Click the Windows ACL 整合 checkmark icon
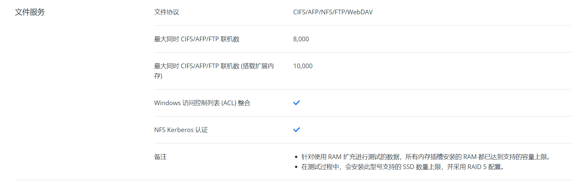This screenshot has height=182, width=587. [x=296, y=103]
